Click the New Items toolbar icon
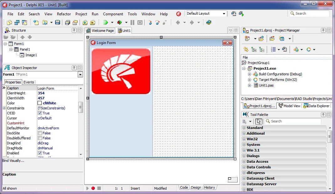The image size is (335, 194). coord(36,22)
